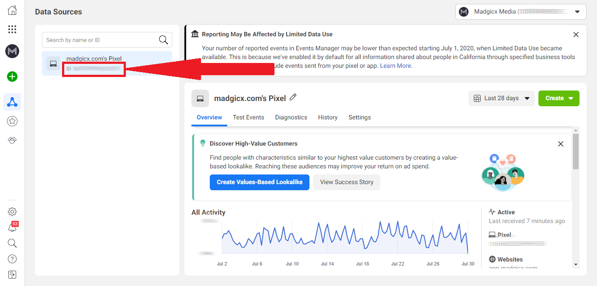Click 'Reporting May Be Affected' notice title

267,34
